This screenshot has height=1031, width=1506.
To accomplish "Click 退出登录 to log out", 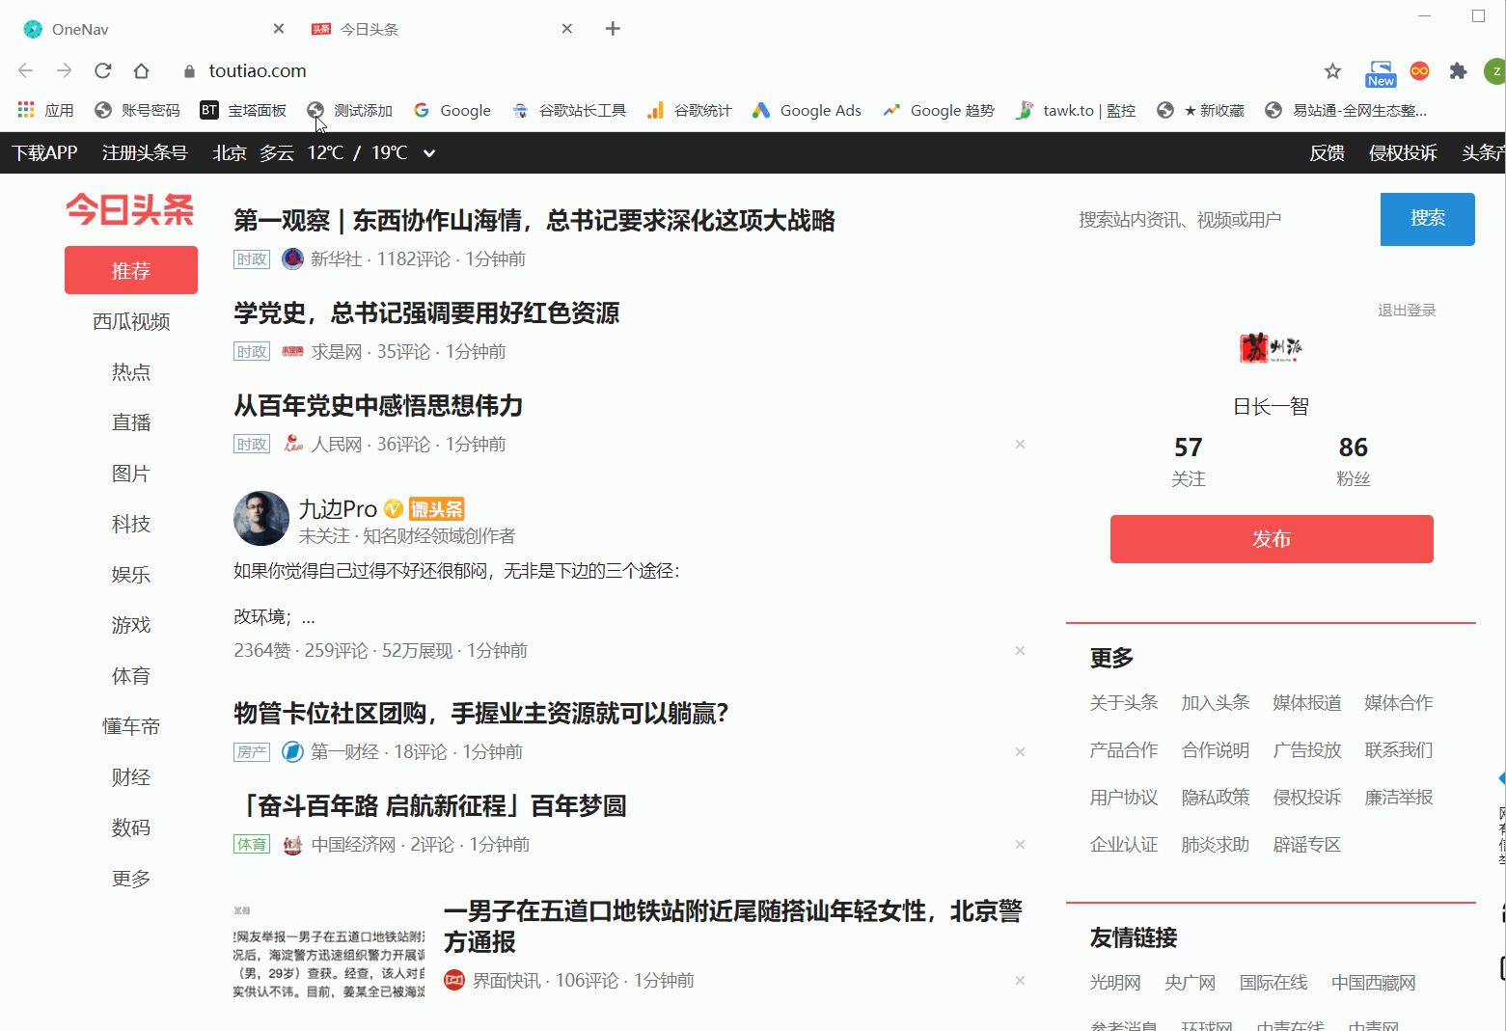I will pos(1407,311).
